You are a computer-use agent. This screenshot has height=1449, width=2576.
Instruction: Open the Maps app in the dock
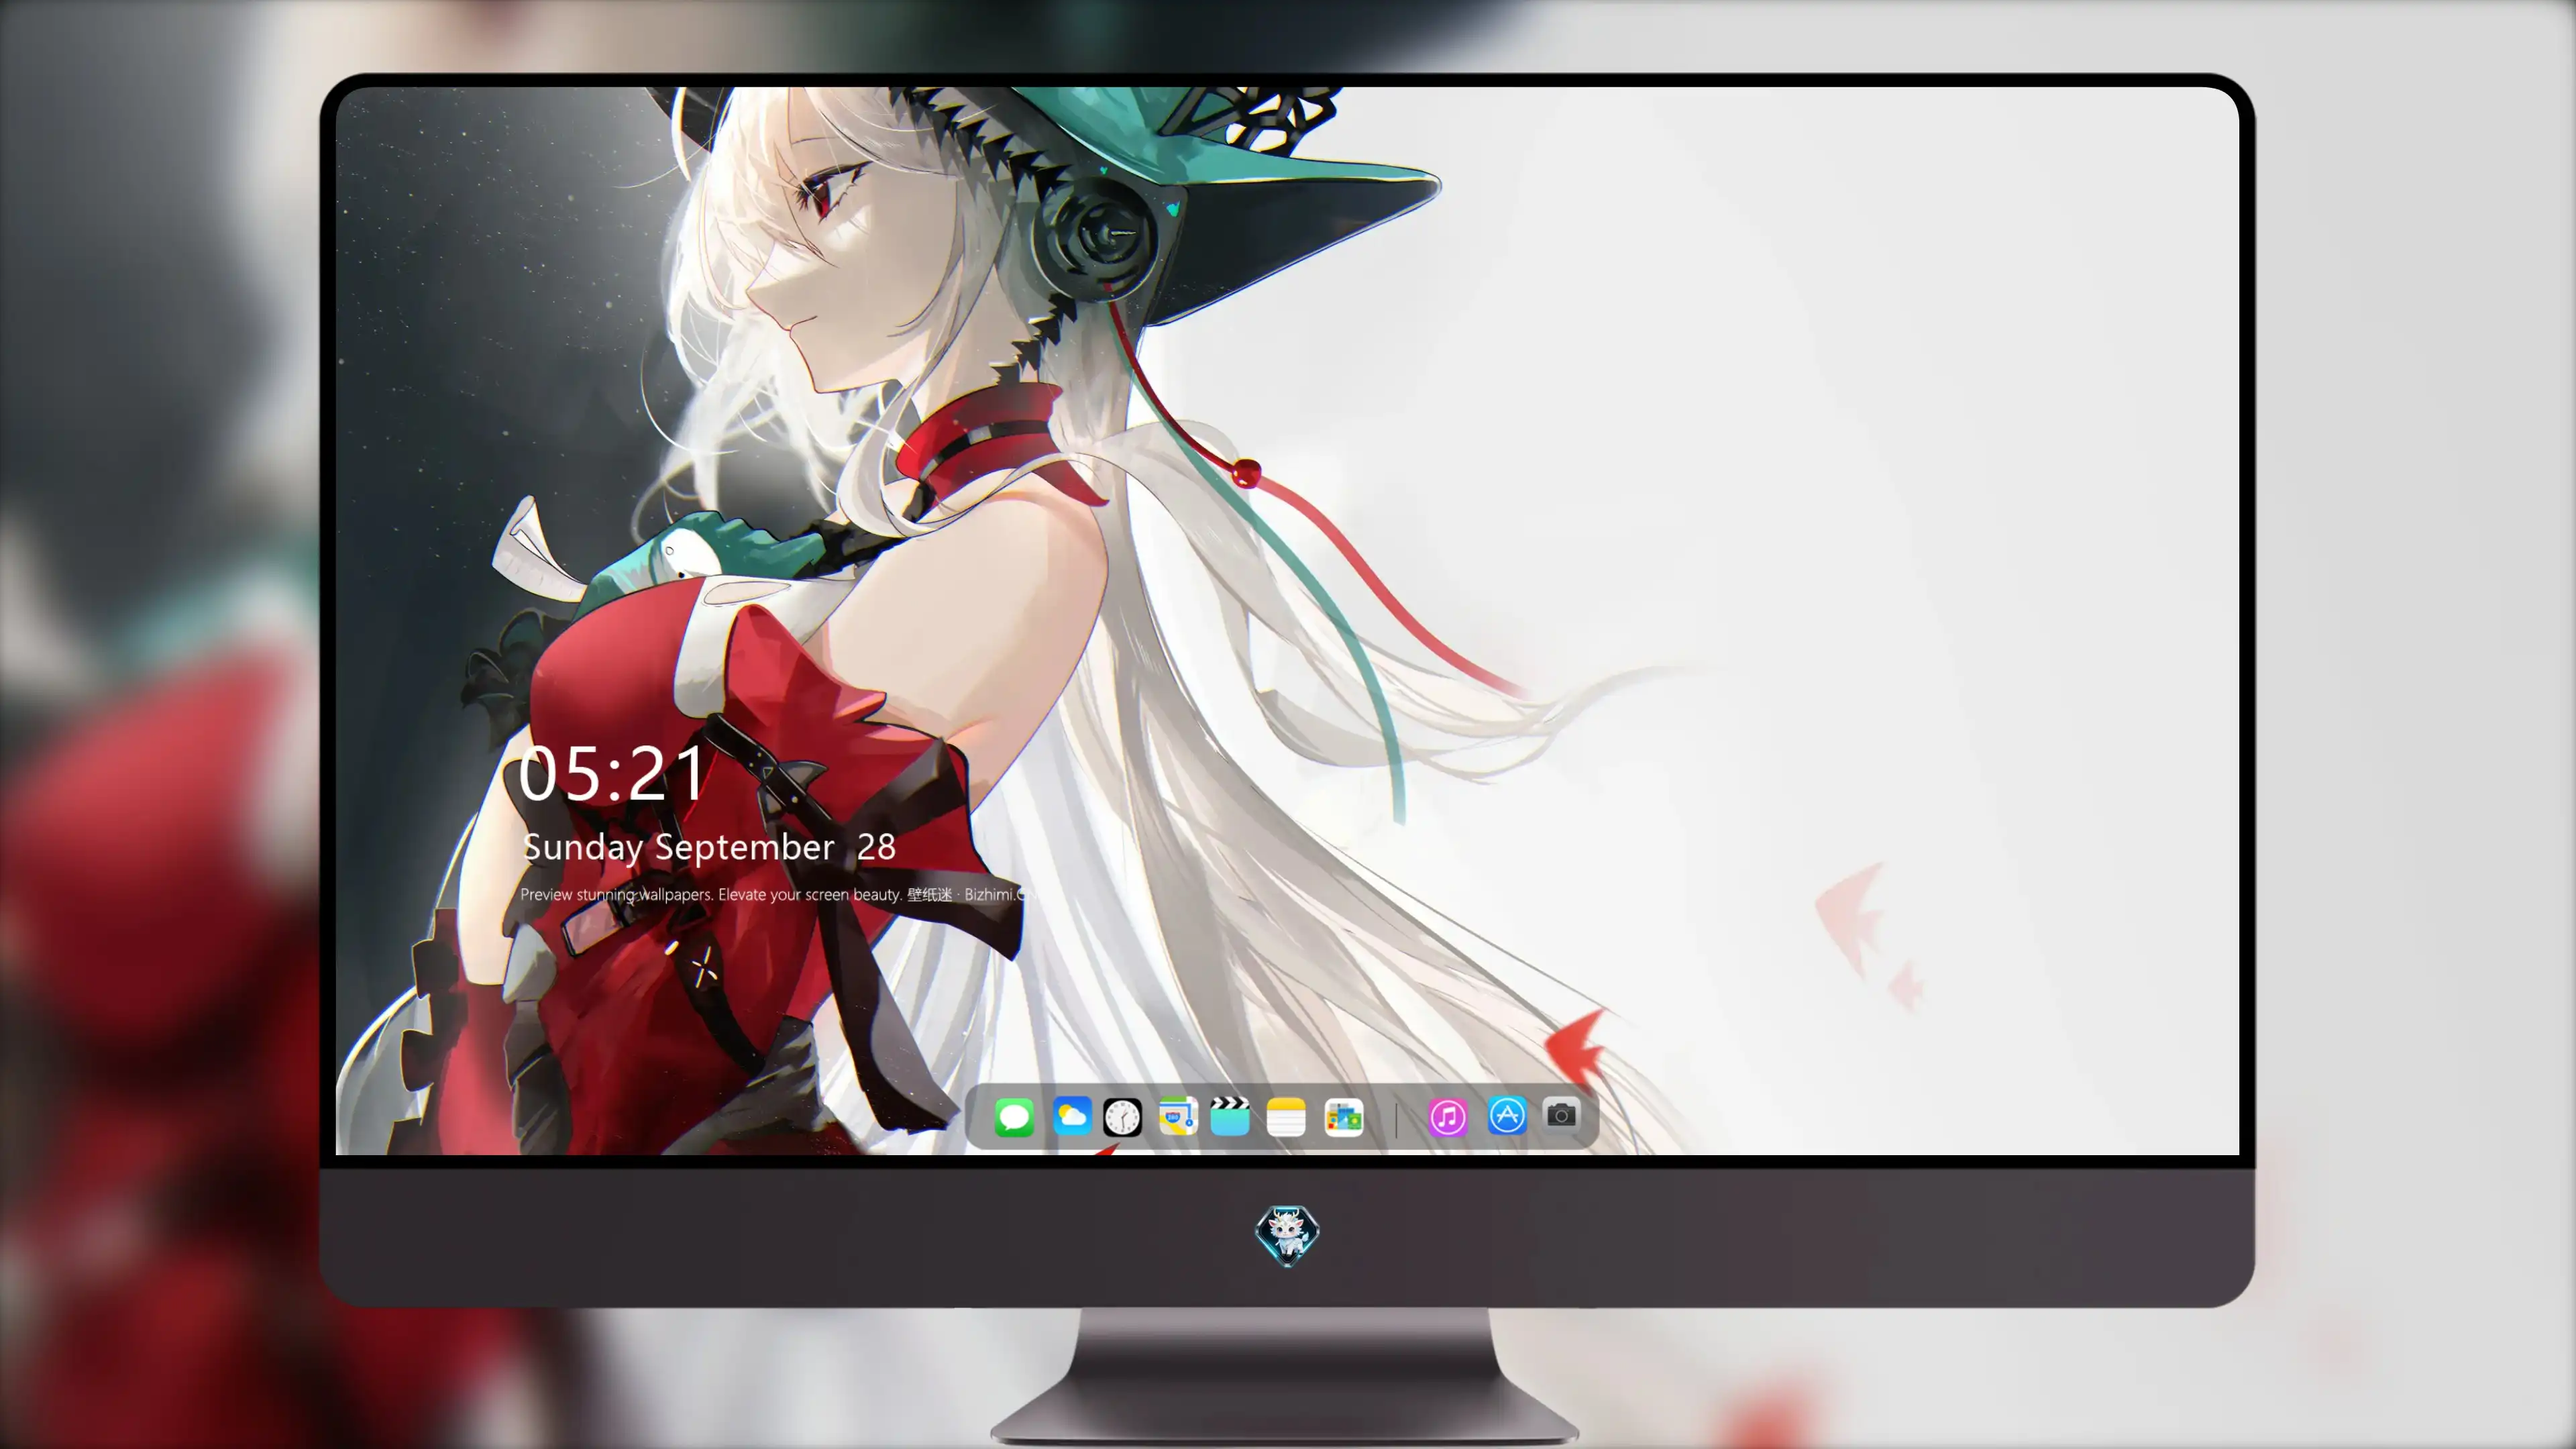click(1178, 1116)
